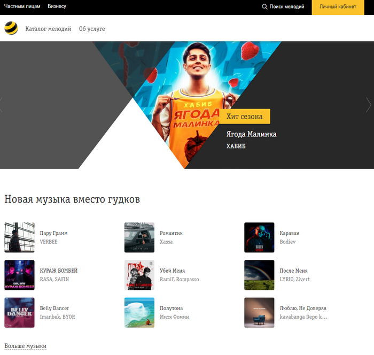Viewport: 374px width, 355px height.
Task: Click song title Люблю, Не Доверяя
Action: click(303, 308)
